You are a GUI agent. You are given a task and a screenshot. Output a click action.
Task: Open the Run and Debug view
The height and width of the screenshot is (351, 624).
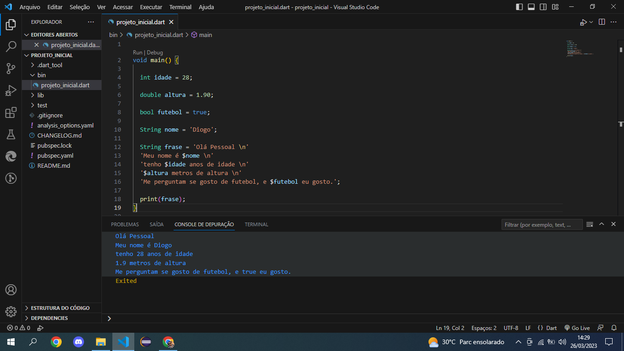click(11, 90)
